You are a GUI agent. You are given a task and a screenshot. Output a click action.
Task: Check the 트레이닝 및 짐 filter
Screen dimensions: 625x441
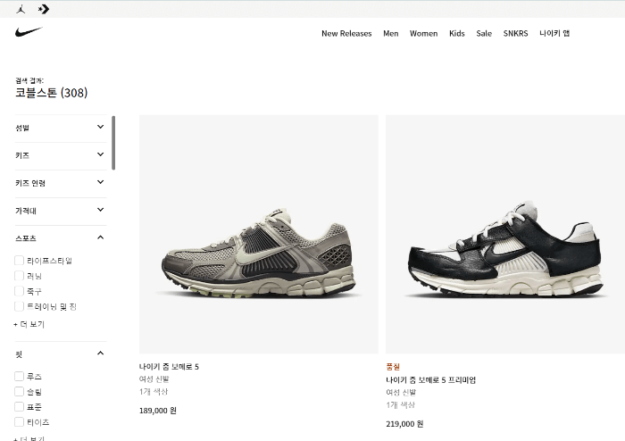click(x=19, y=306)
